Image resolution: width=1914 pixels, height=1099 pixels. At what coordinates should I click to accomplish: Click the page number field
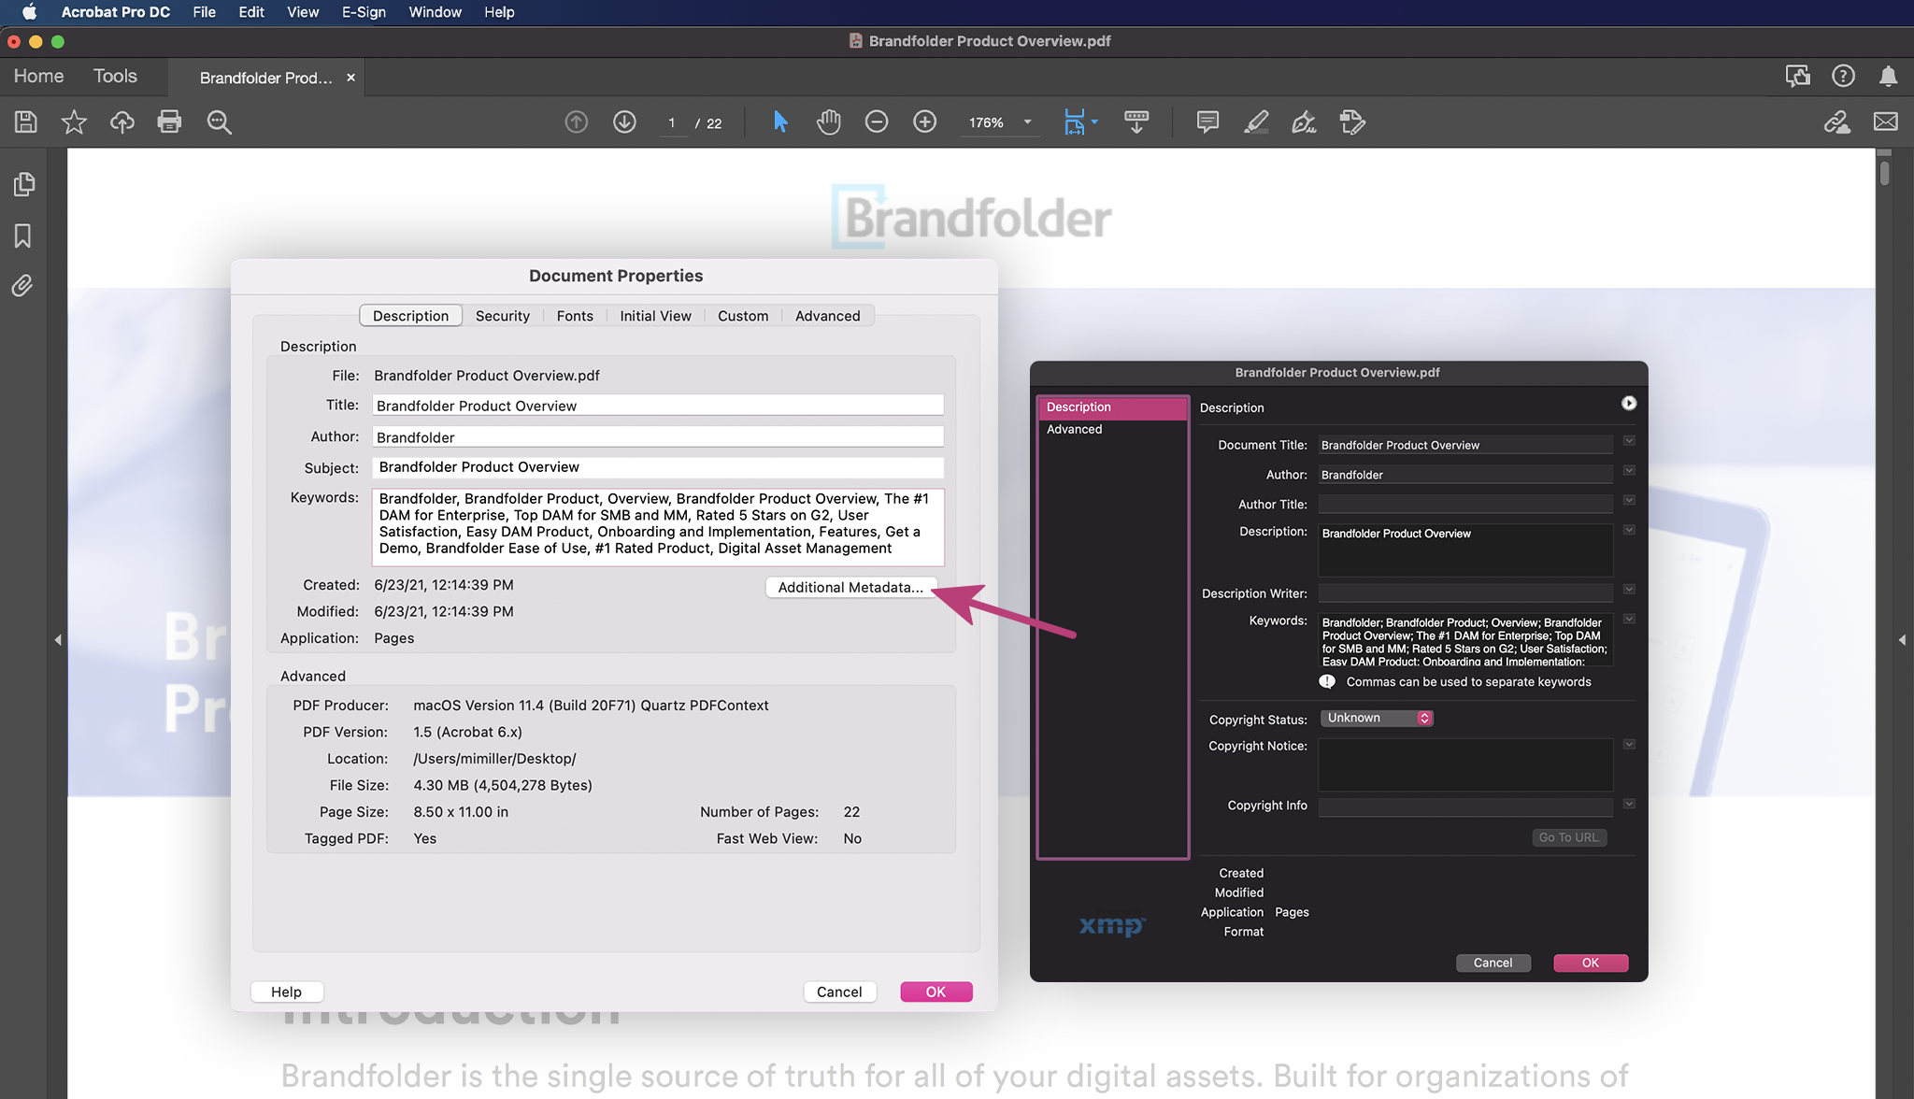pyautogui.click(x=672, y=123)
